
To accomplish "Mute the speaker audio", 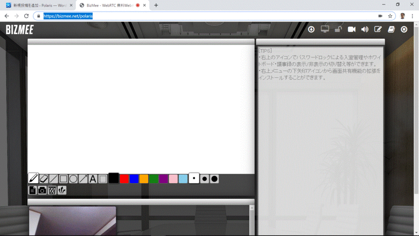I will [x=365, y=29].
